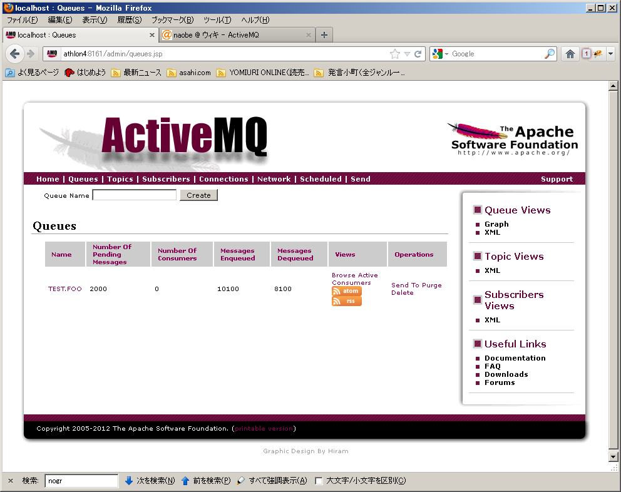Click the site identity icon in address bar
Screen dimensions: 621x492
pos(52,54)
